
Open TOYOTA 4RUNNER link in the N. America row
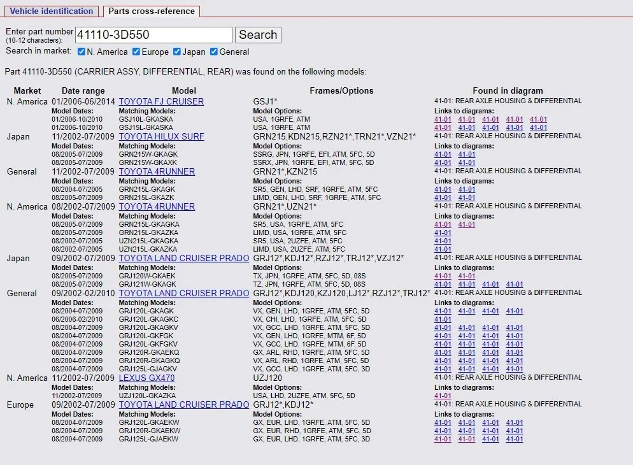tap(157, 206)
